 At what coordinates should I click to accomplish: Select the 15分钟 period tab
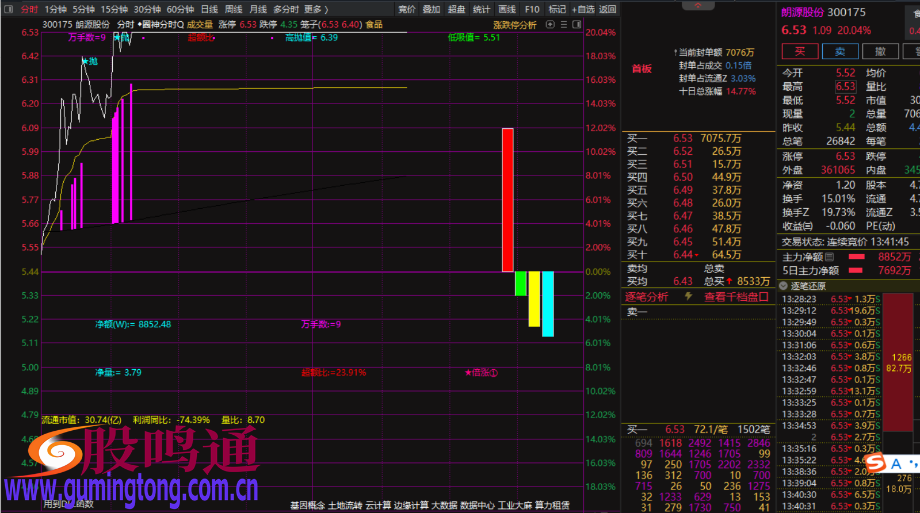click(114, 9)
